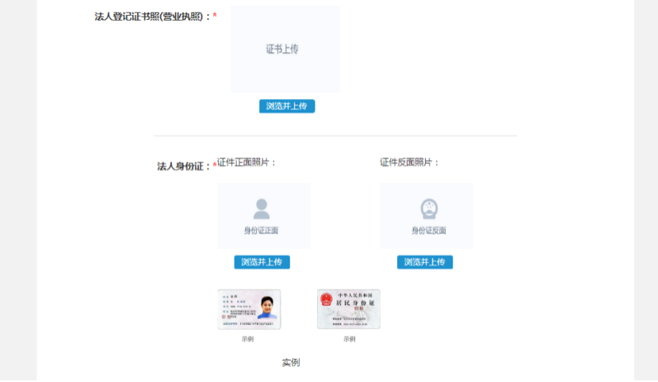
Task: Click the 身份证反面 placeholder text
Action: (428, 231)
